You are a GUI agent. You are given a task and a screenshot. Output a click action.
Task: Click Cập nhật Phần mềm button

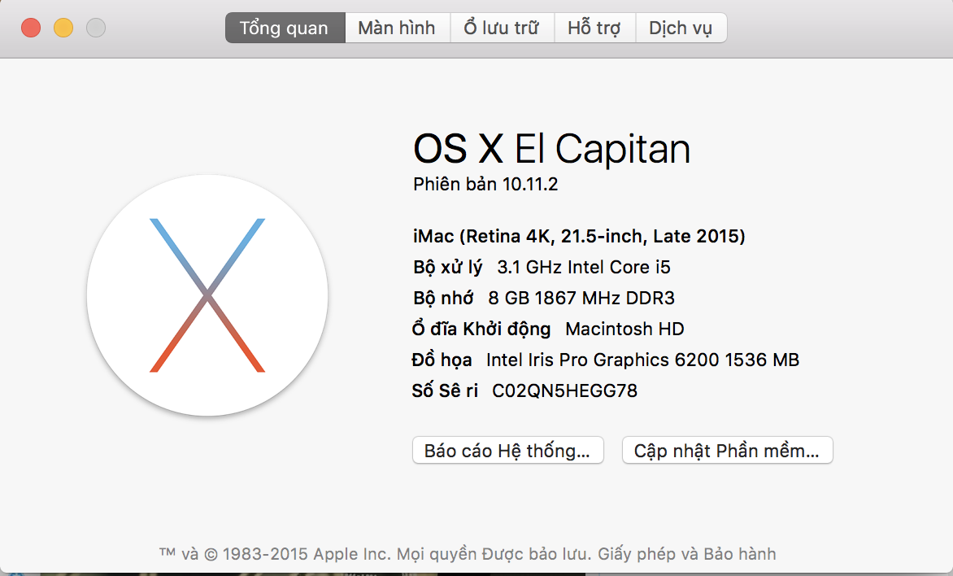[x=727, y=451]
